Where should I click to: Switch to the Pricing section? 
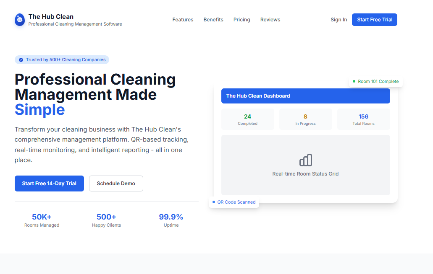coord(241,19)
